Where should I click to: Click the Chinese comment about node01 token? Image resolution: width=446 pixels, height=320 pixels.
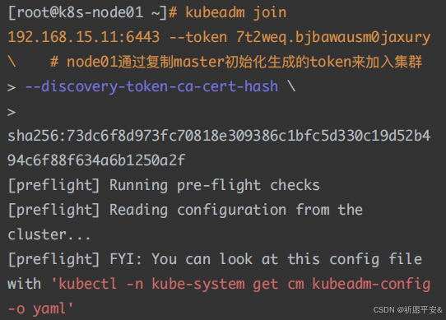[236, 62]
